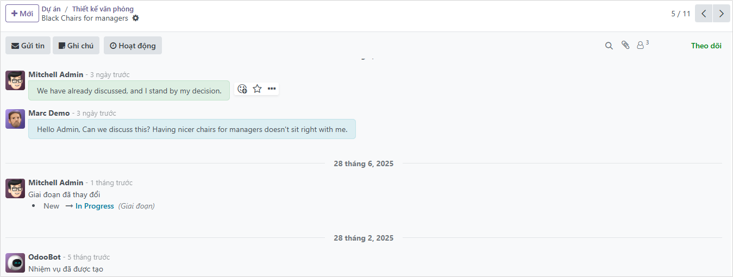733x277 pixels.
Task: Select the 'Hoạt động' activity button
Action: [133, 46]
